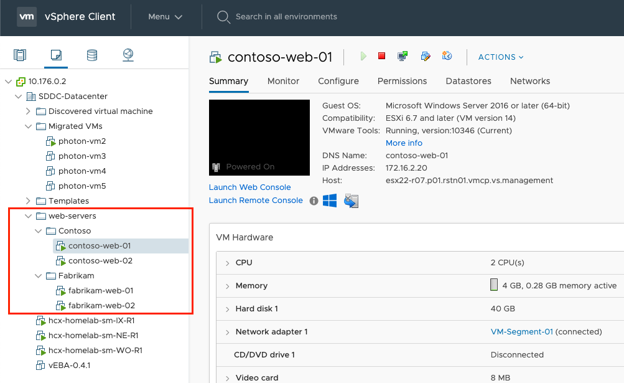This screenshot has height=383, width=624.
Task: Collapse the web-servers folder
Action: (x=28, y=215)
